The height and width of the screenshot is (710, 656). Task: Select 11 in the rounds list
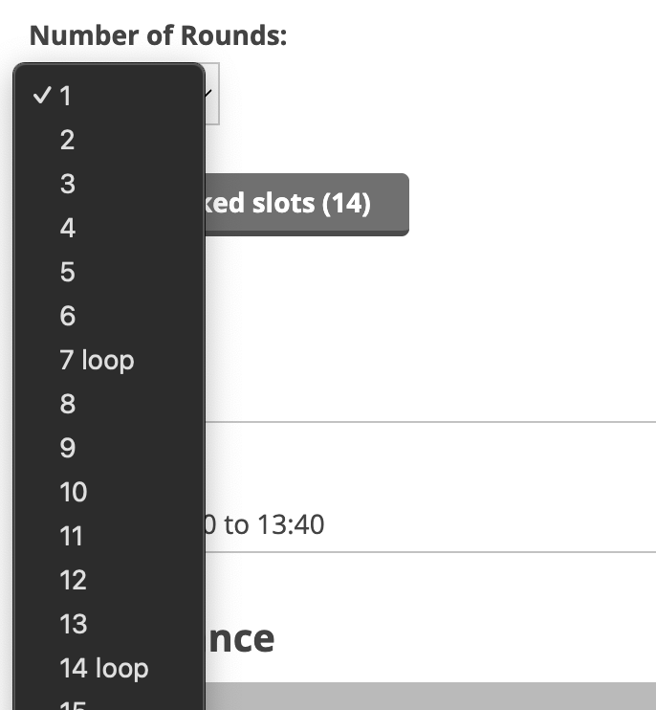(x=109, y=536)
